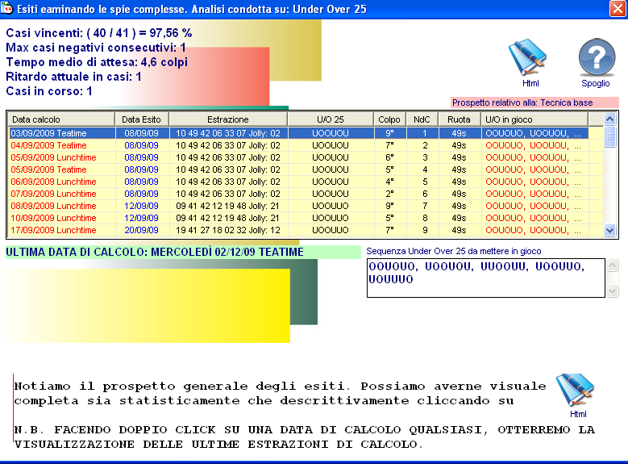This screenshot has height=464, width=628.
Task: Click Prospetto relativo alla: Tecnica base label
Action: (x=534, y=102)
